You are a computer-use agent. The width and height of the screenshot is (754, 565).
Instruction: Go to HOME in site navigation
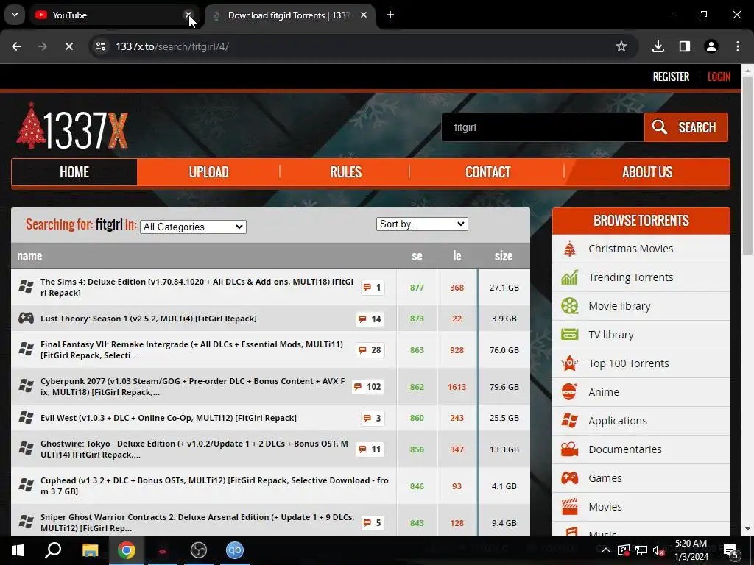(x=74, y=172)
